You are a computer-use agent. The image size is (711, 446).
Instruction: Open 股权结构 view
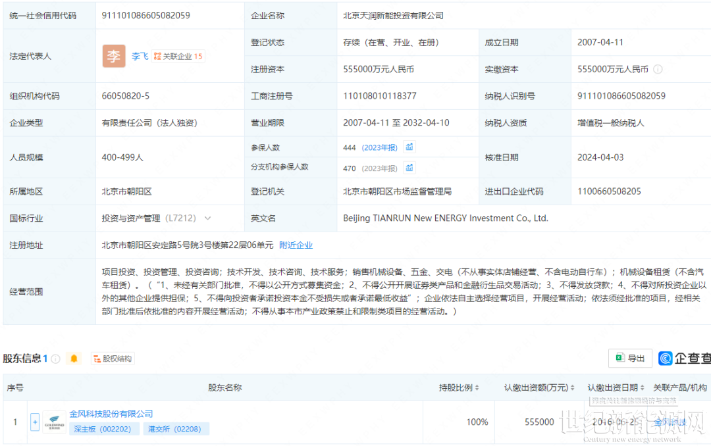coord(113,359)
